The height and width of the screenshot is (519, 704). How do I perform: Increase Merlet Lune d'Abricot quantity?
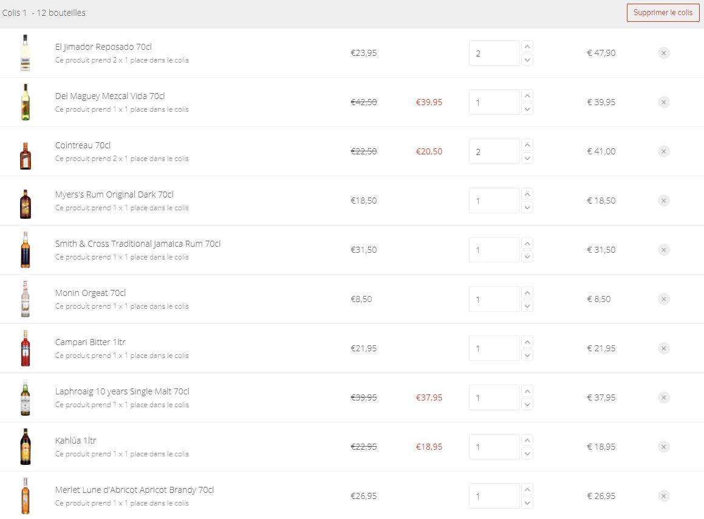coord(527,490)
